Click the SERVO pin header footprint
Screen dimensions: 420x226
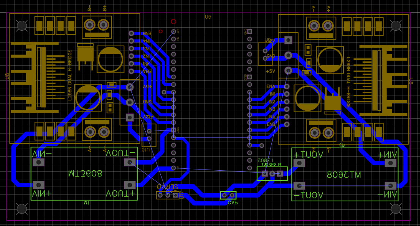click(168, 194)
